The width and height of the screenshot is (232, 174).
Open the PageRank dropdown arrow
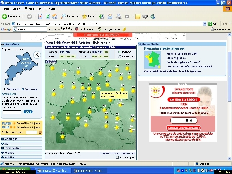[x=72, y=29]
